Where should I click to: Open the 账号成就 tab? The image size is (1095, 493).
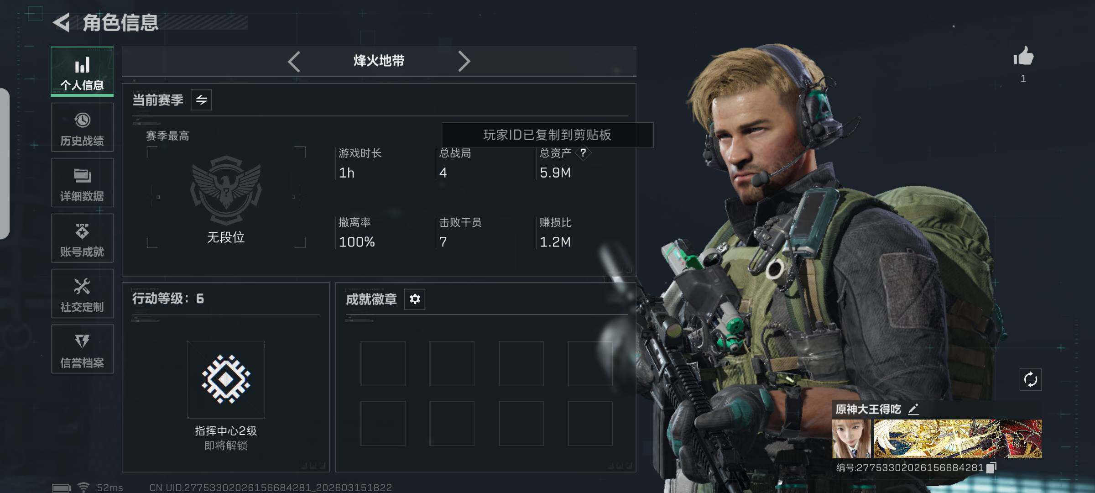click(x=82, y=238)
